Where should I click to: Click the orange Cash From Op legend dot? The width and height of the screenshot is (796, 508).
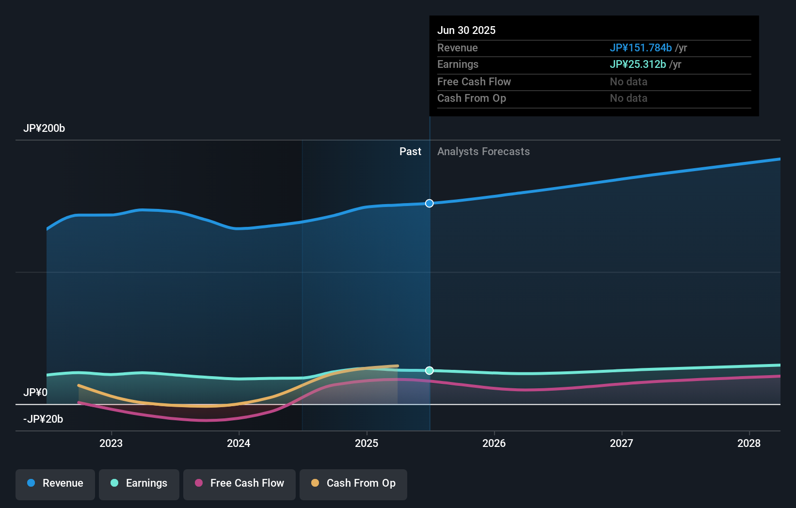tap(316, 483)
